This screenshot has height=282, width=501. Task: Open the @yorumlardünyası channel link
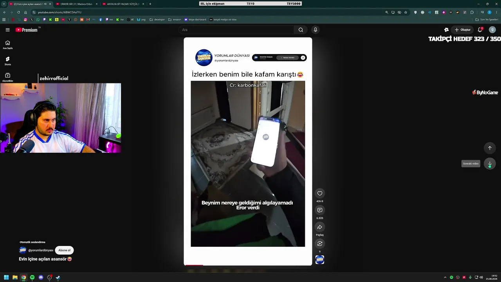pyautogui.click(x=41, y=250)
